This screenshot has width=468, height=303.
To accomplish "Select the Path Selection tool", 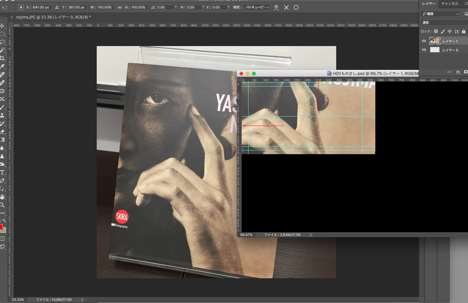I will coord(2,189).
